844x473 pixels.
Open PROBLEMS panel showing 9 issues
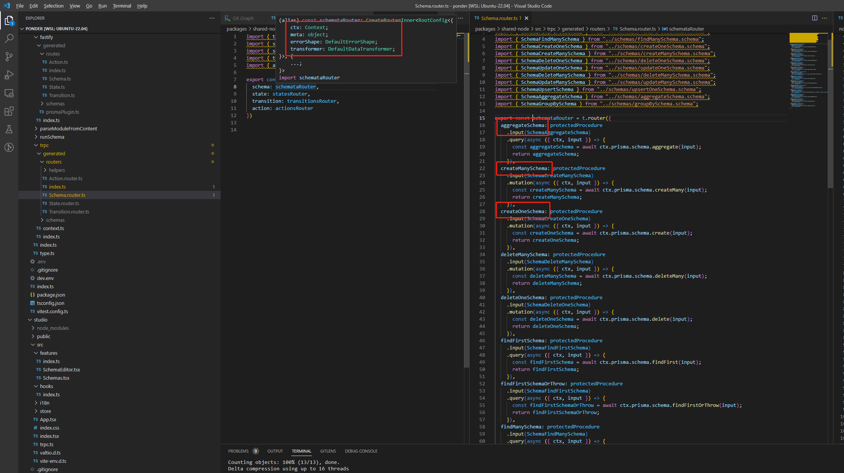[238, 451]
